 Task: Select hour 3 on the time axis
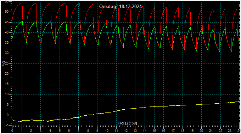pos(40,131)
